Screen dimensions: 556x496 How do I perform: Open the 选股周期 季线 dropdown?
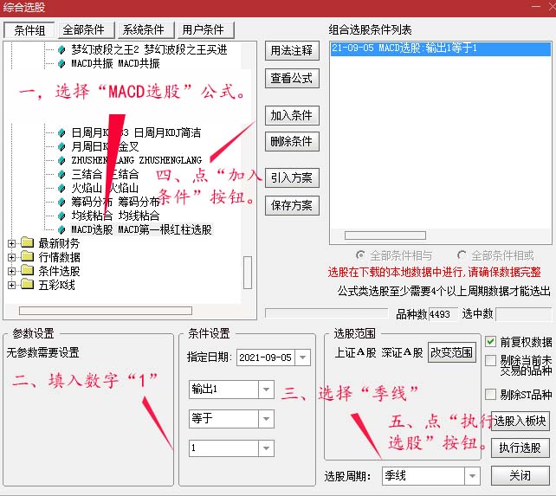pos(472,476)
